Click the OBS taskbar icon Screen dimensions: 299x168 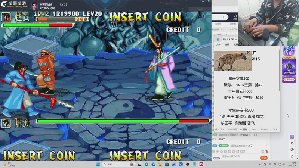188,164
